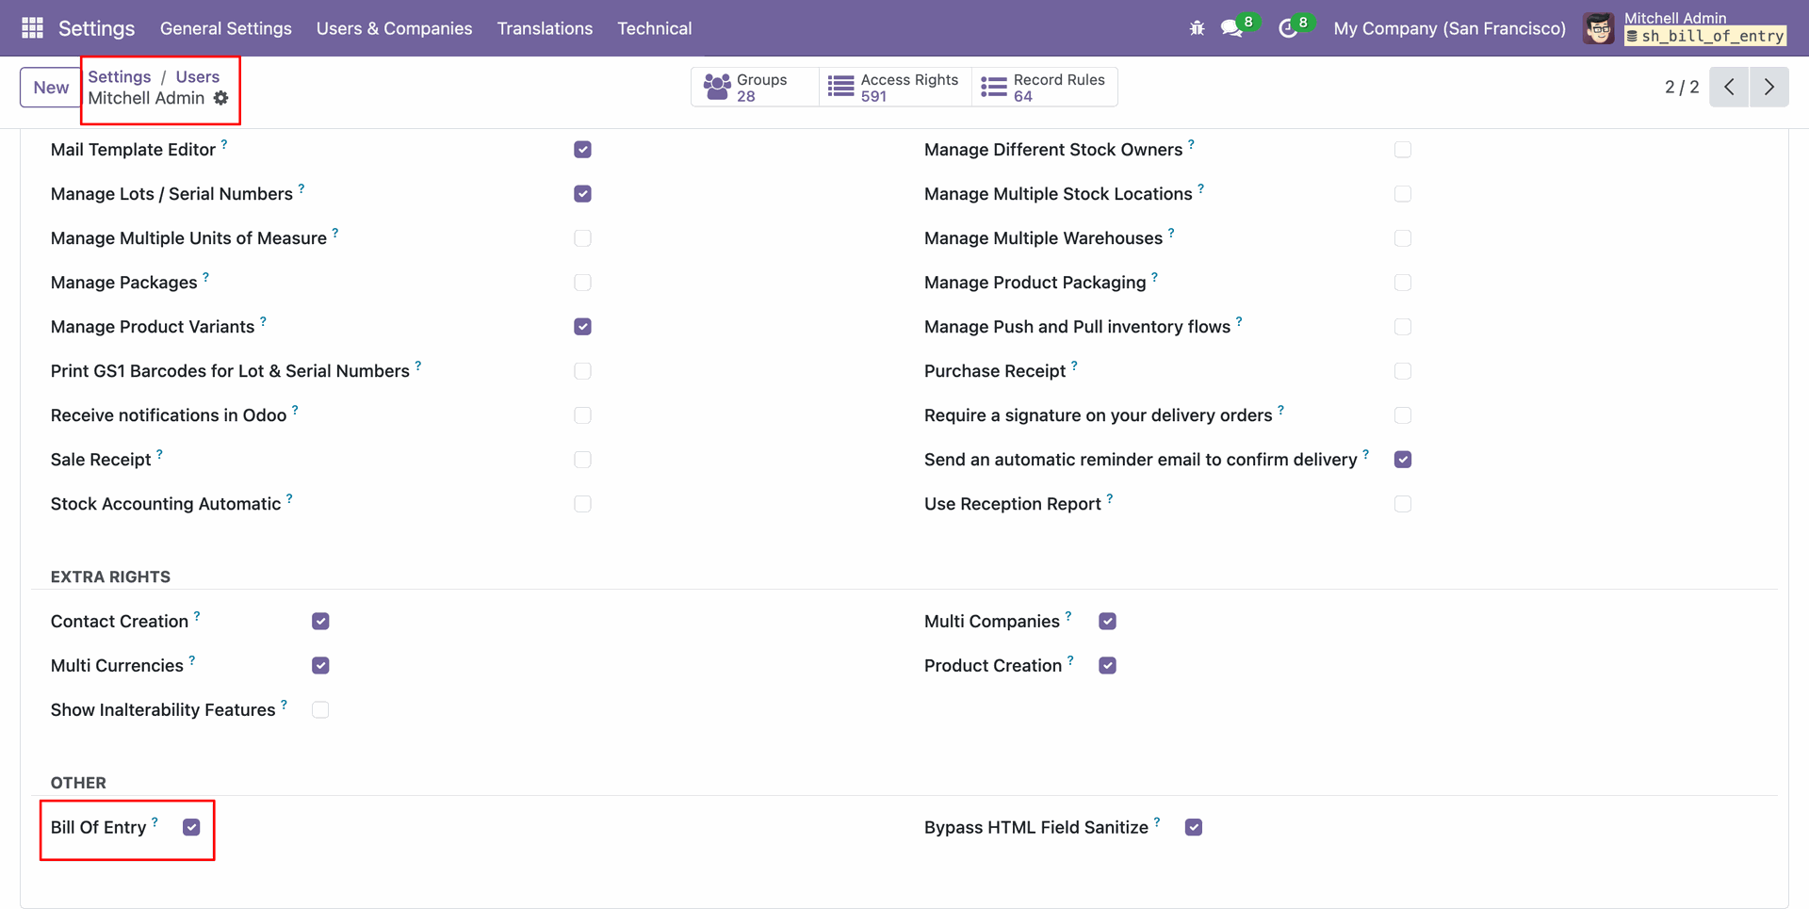The width and height of the screenshot is (1809, 909).
Task: Open the General Settings menu
Action: tap(225, 28)
